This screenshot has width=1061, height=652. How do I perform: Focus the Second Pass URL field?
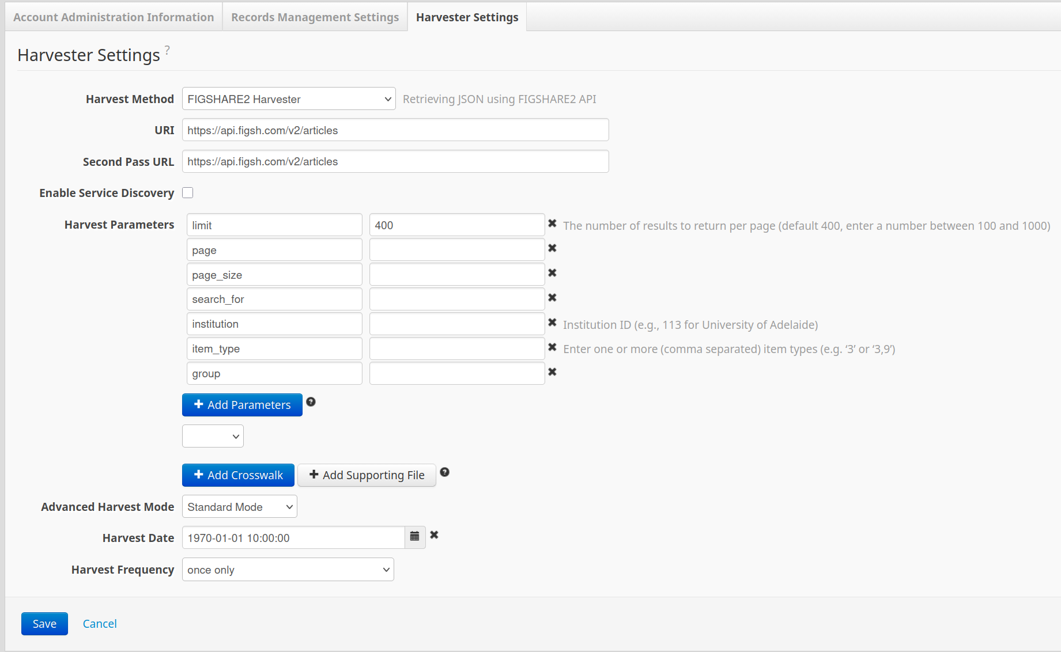[395, 161]
